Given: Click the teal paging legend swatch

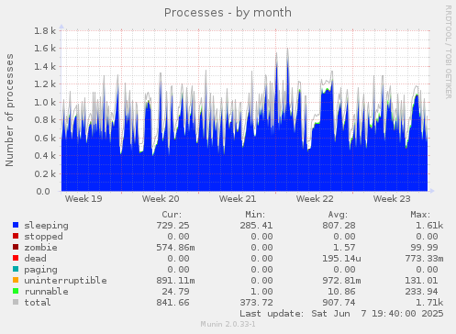Looking at the screenshot, I should (16, 269).
